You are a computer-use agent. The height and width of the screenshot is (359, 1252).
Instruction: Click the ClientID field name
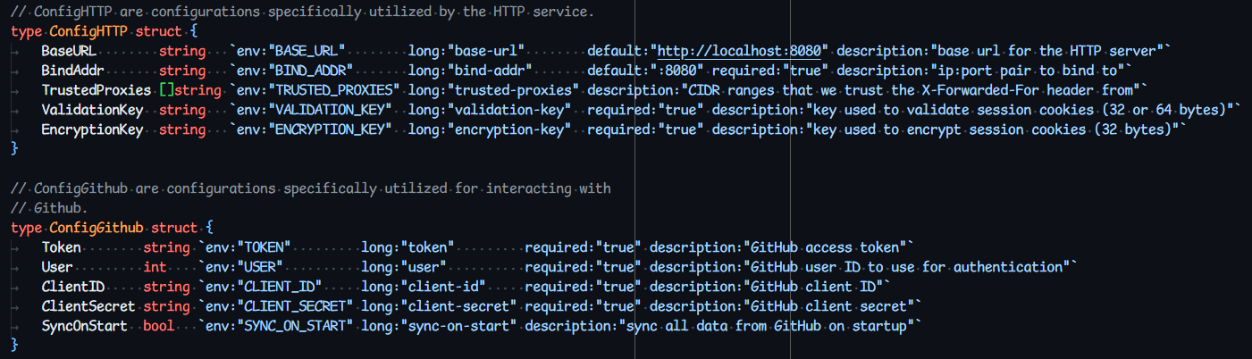(73, 287)
